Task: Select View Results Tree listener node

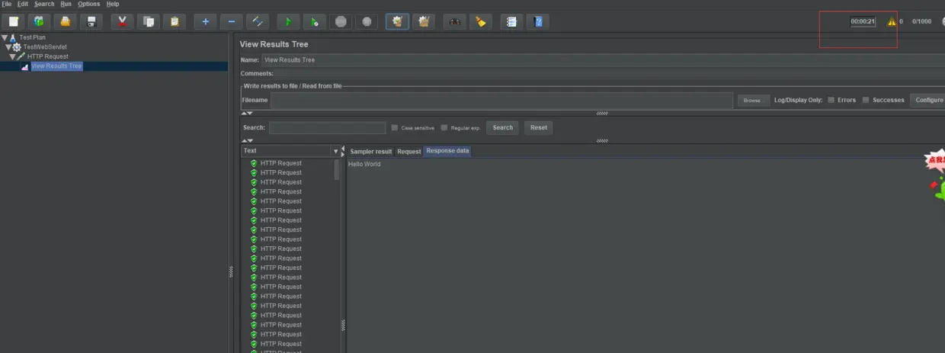Action: tap(56, 66)
